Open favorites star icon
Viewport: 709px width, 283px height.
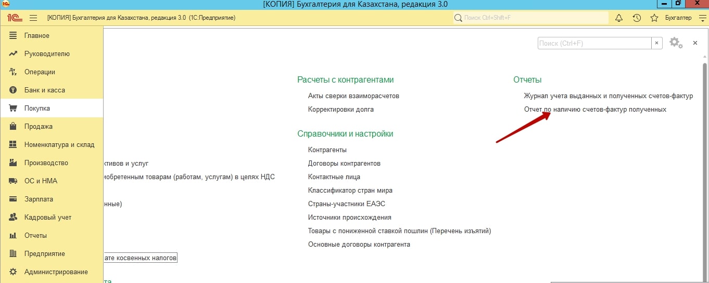(x=654, y=18)
